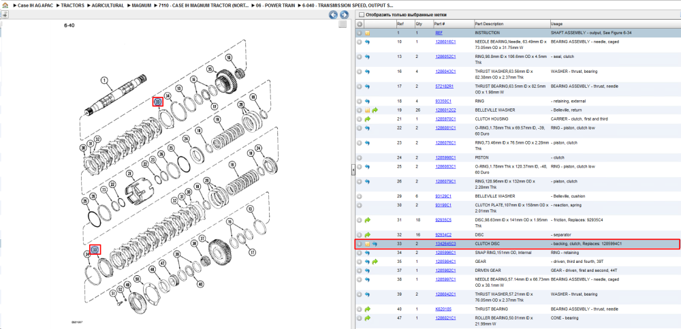Viewport: 681px width, 329px height.
Task: Go to next figure with right arrow
Action: (x=344, y=15)
